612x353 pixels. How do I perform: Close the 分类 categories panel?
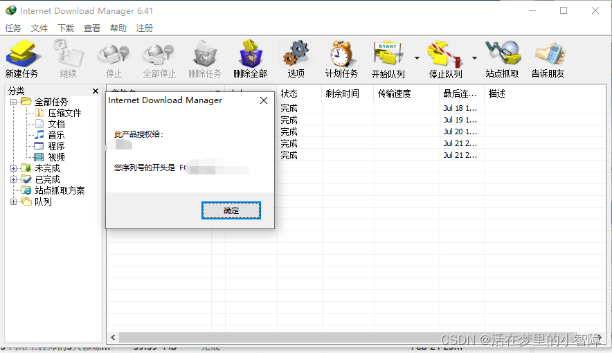click(x=96, y=91)
